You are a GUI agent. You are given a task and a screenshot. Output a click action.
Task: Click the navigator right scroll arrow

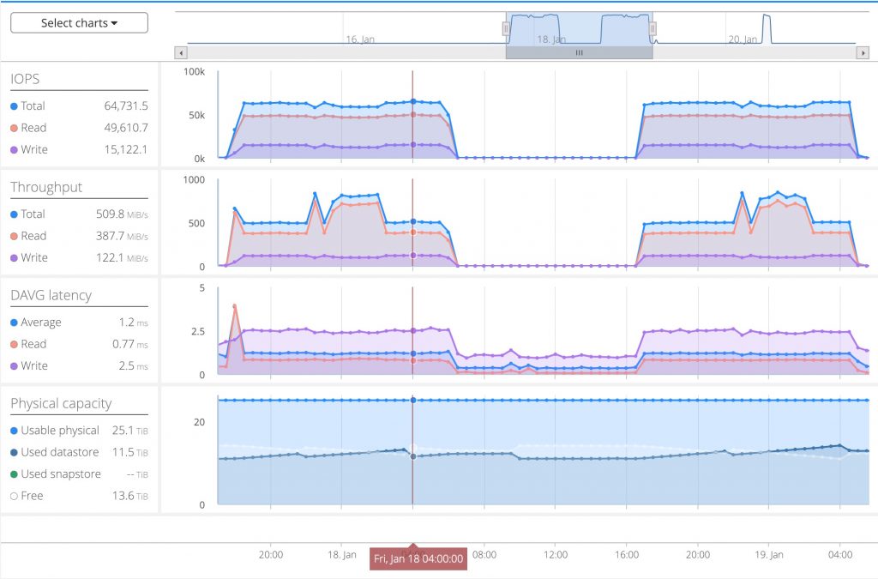coord(863,52)
